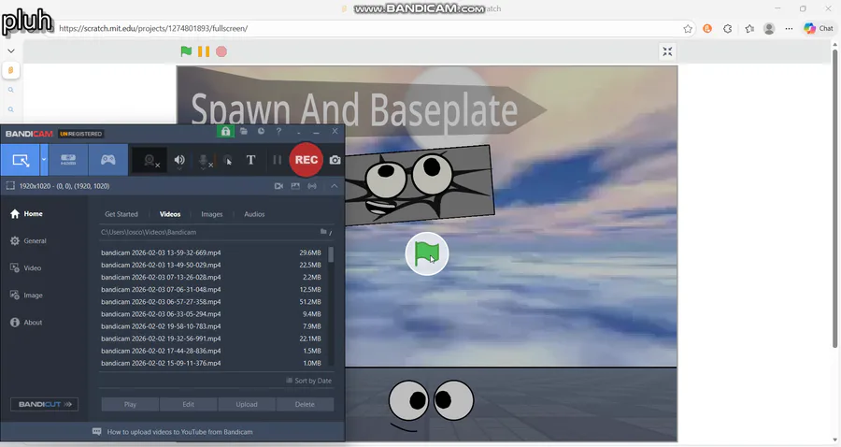Viewport: 841px width, 447px height.
Task: Click large green flag on stage
Action: [427, 253]
